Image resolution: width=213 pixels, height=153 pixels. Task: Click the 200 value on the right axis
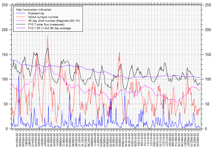point(208,30)
